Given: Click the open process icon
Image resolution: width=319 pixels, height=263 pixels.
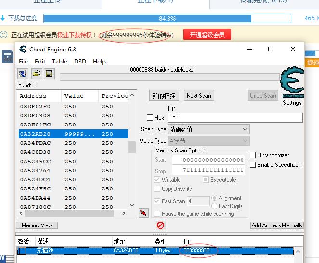Looking at the screenshot, I should coord(23,74).
